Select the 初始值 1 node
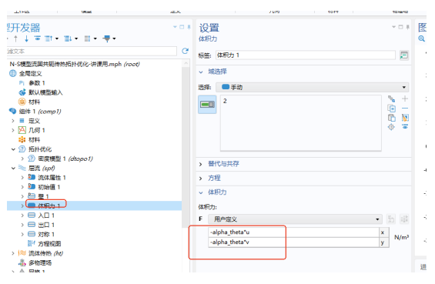Screen dimensions: 435x284 (x=49, y=187)
